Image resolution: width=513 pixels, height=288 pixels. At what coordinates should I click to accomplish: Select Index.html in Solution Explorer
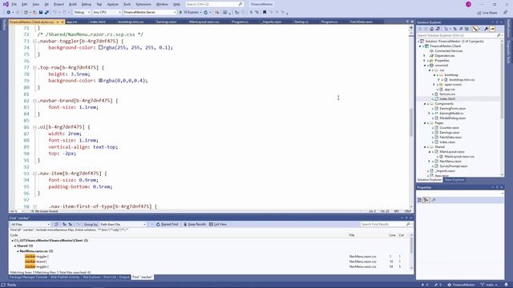click(x=447, y=99)
